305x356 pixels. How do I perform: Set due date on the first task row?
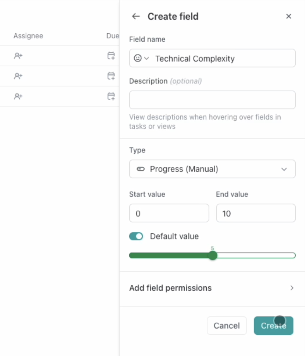pos(111,56)
